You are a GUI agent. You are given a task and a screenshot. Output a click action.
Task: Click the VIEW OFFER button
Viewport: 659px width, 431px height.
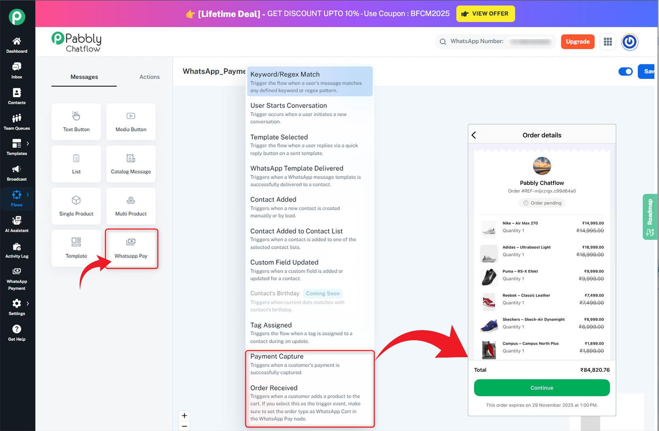(486, 14)
